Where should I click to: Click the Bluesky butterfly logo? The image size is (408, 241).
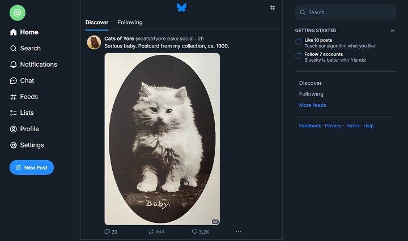point(181,7)
